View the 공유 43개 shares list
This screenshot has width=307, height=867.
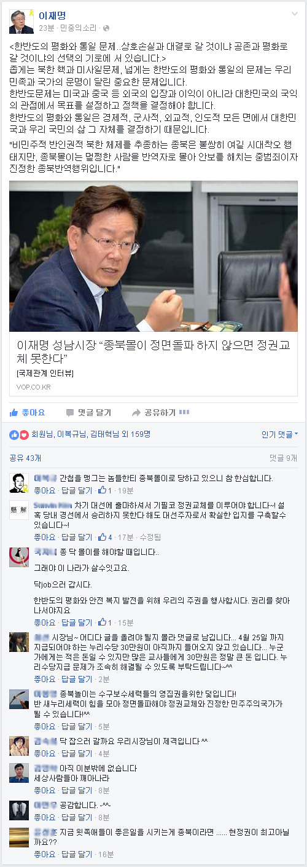[25, 458]
